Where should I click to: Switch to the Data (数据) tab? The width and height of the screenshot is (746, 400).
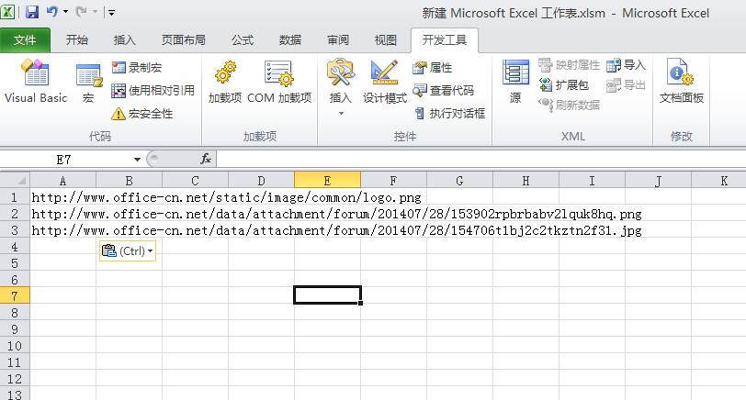290,39
